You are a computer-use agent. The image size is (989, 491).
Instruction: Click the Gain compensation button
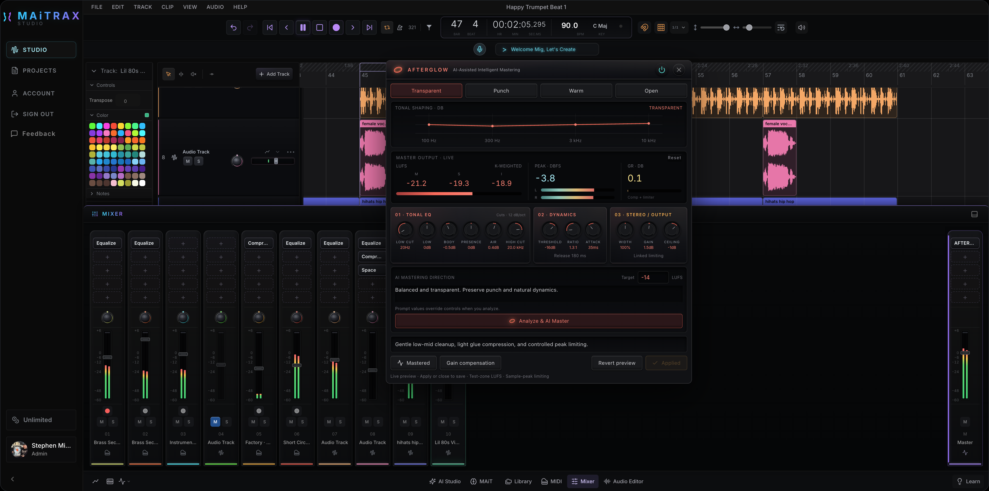pos(470,363)
